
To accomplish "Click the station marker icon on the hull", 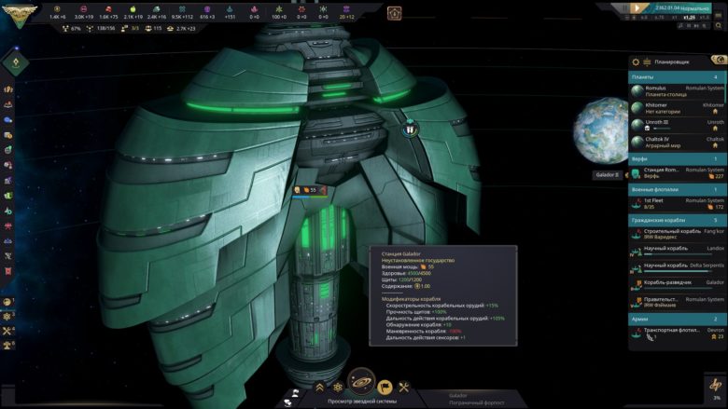I will [410, 130].
